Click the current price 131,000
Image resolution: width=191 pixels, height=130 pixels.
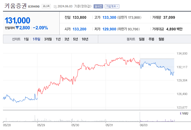[17, 20]
